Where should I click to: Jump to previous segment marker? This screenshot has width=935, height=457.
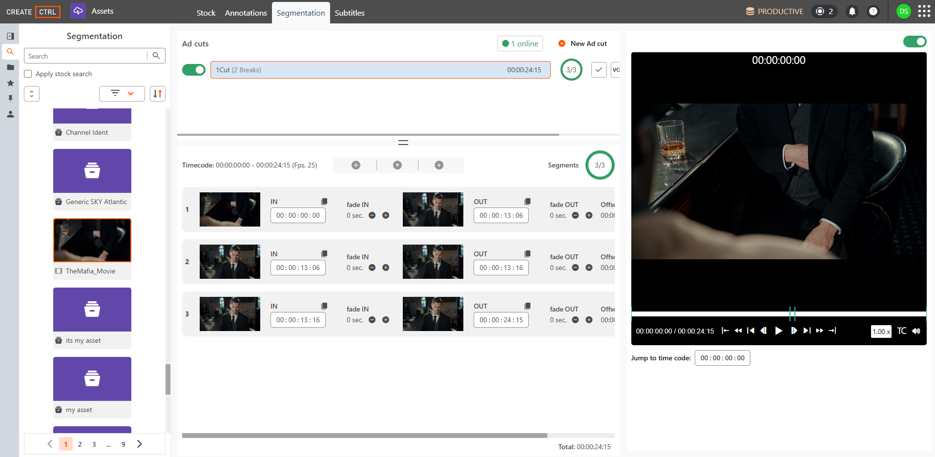750,331
